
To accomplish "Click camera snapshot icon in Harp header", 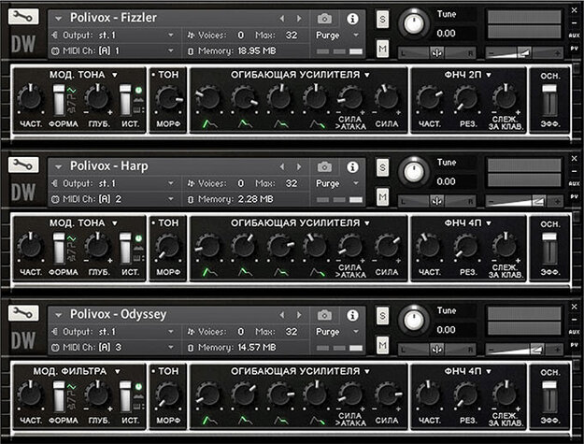I will [x=324, y=167].
